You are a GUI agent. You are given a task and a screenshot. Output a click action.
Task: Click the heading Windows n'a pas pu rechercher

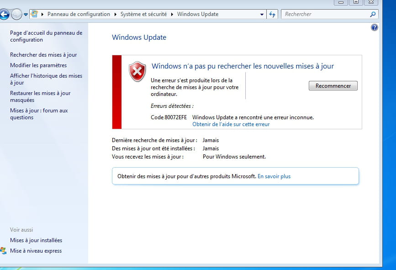(243, 66)
